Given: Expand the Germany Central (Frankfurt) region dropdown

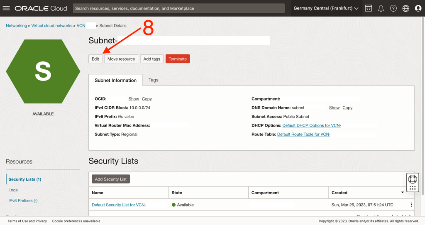Looking at the screenshot, I should tap(326, 8).
